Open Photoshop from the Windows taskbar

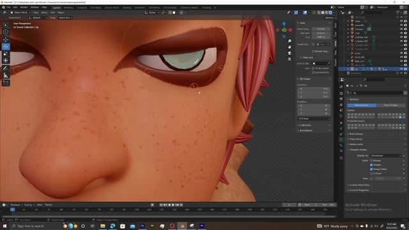142,226
